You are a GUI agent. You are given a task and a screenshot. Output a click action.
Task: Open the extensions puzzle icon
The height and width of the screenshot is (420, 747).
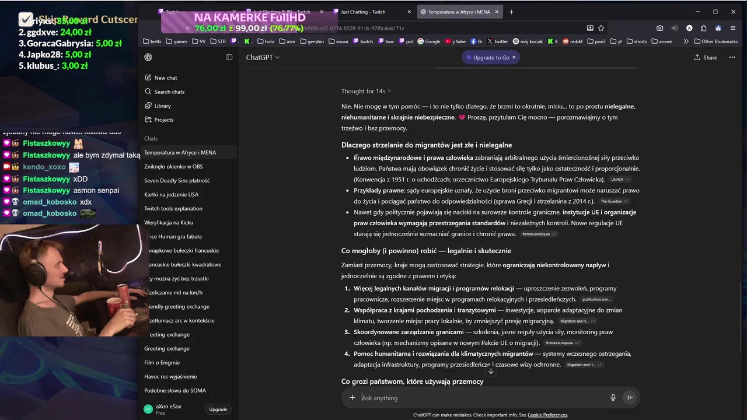tap(704, 28)
